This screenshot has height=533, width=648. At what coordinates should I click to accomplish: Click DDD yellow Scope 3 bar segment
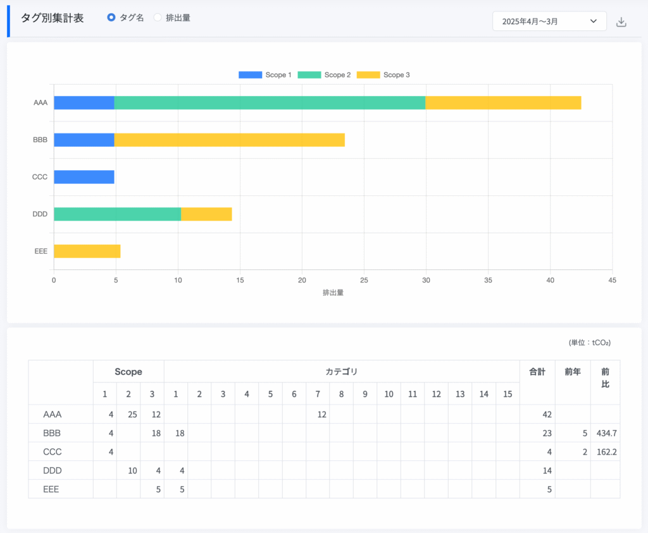point(206,214)
